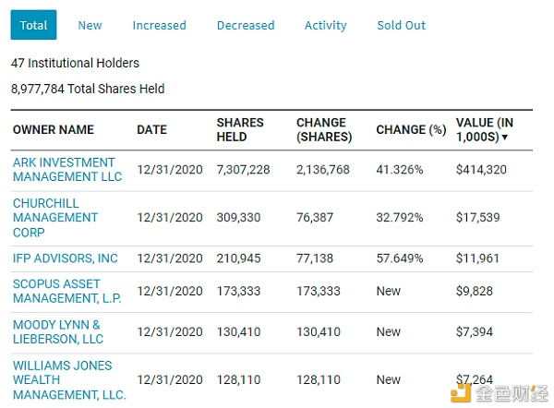
Task: Sort by Change (Shares) column header
Action: (x=324, y=129)
